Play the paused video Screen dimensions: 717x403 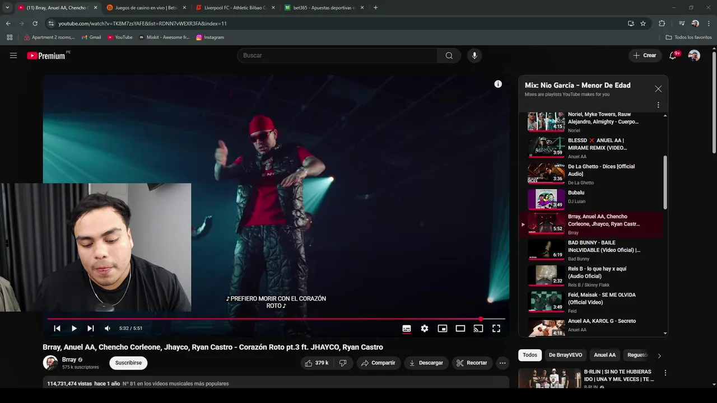[x=74, y=329]
